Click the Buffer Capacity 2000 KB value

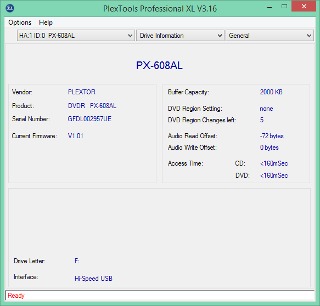tap(271, 92)
